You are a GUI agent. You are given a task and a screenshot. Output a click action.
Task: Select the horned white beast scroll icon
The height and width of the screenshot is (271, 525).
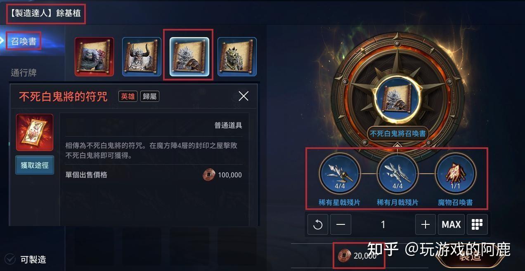[x=142, y=57]
